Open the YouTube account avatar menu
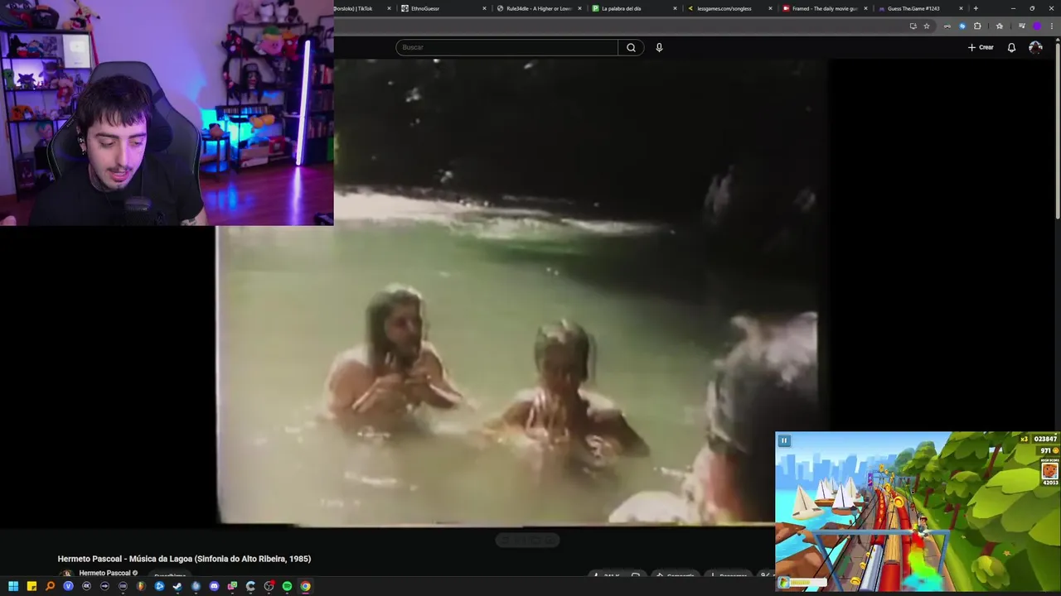This screenshot has width=1061, height=596. click(1035, 47)
